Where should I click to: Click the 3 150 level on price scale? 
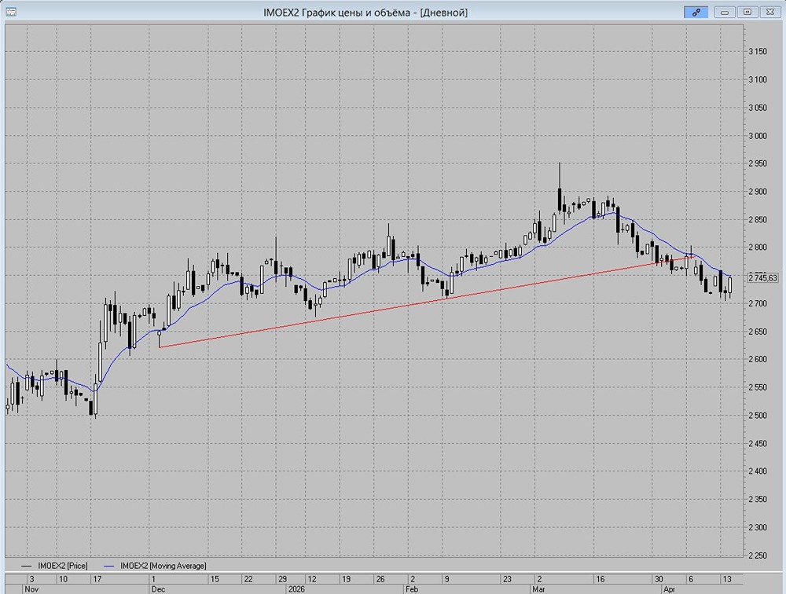tap(758, 52)
